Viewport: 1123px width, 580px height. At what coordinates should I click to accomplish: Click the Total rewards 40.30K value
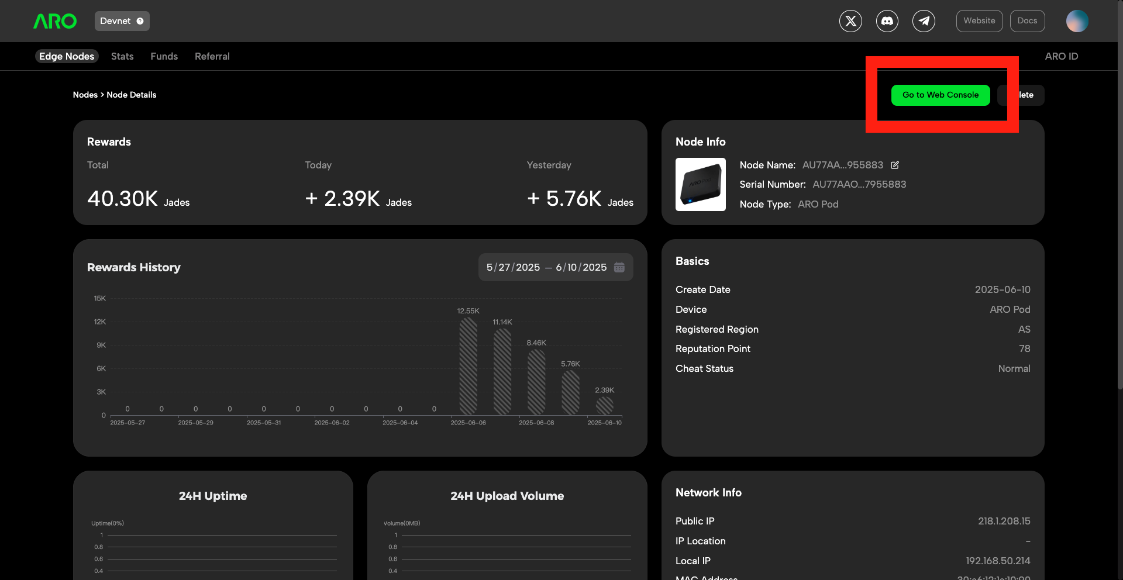point(123,199)
